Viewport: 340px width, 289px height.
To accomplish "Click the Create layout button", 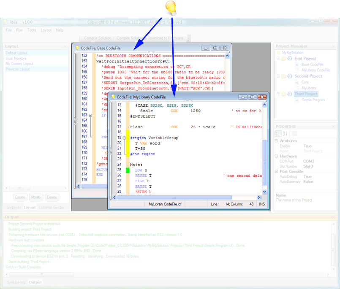I will (x=20, y=197).
